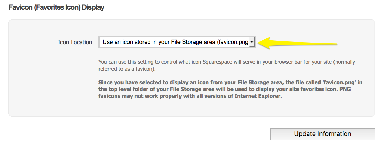This screenshot has height=146, width=382.
Task: Click the small arrow on the Icon Location select
Action: coord(252,42)
